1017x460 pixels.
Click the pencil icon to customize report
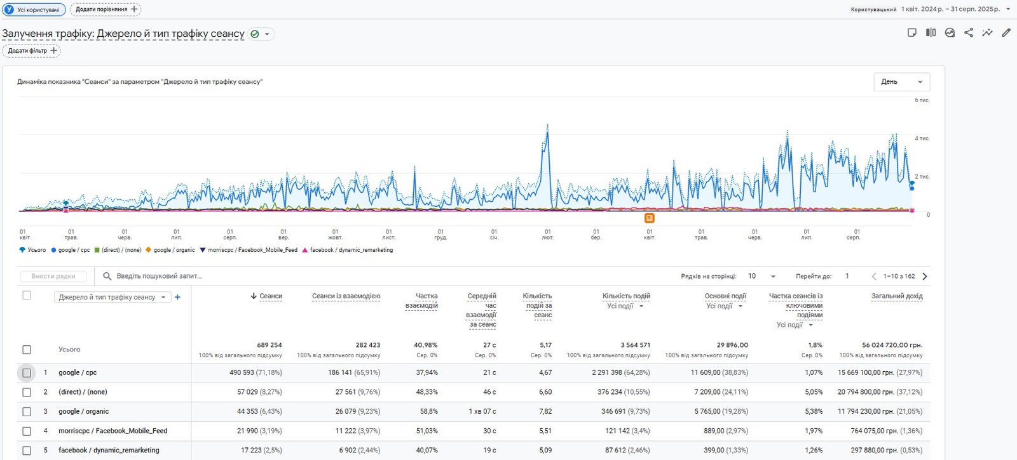[1006, 33]
